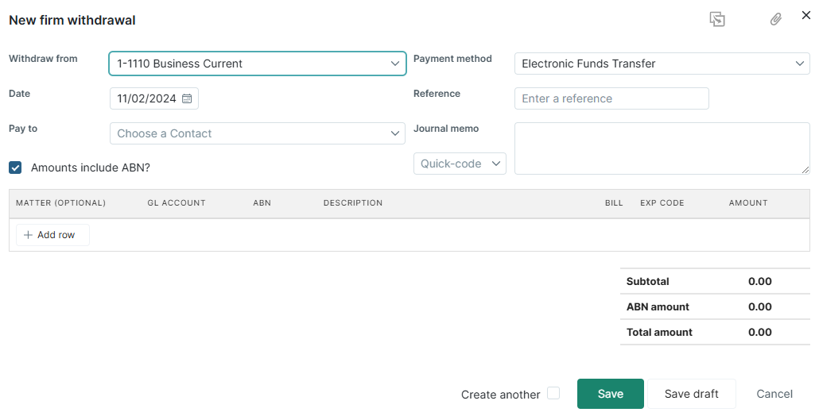Click the Subtotal label

coord(648,282)
